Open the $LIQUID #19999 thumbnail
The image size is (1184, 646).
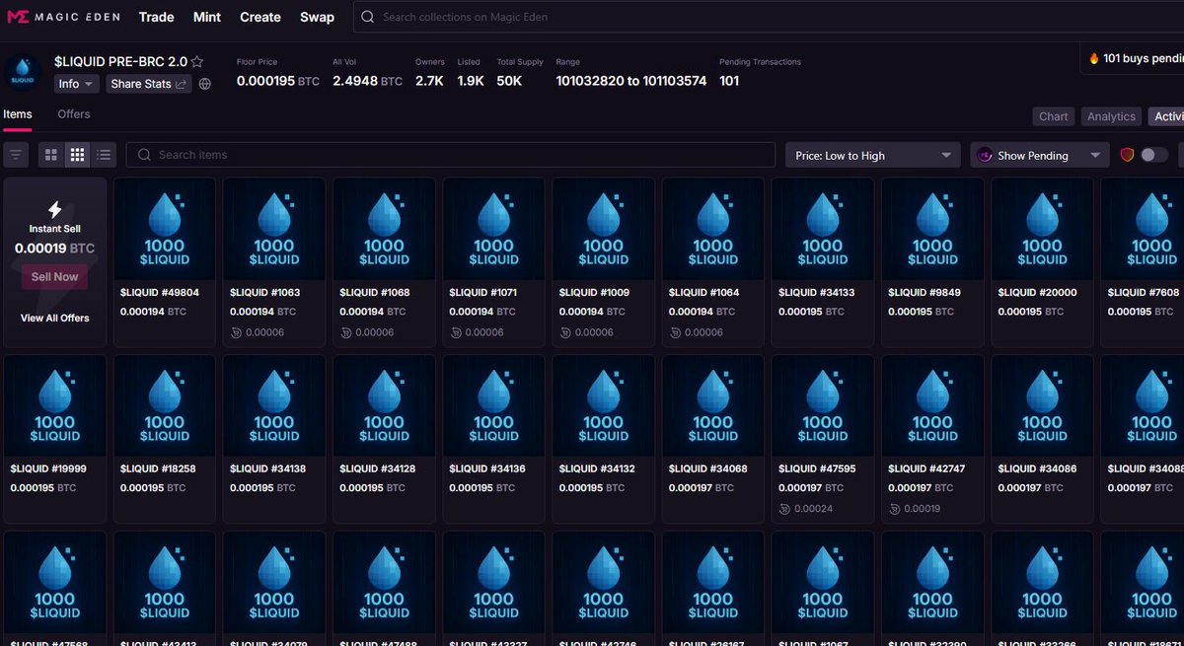click(x=55, y=405)
